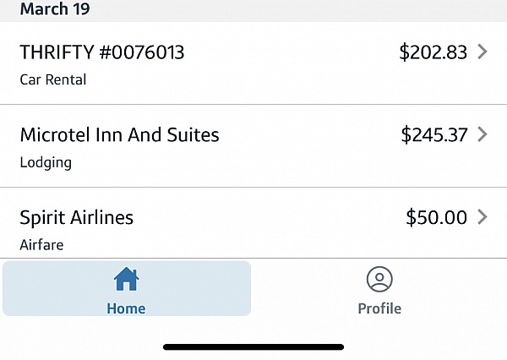Select the $202.83 amount
The width and height of the screenshot is (507, 360).
click(x=433, y=52)
